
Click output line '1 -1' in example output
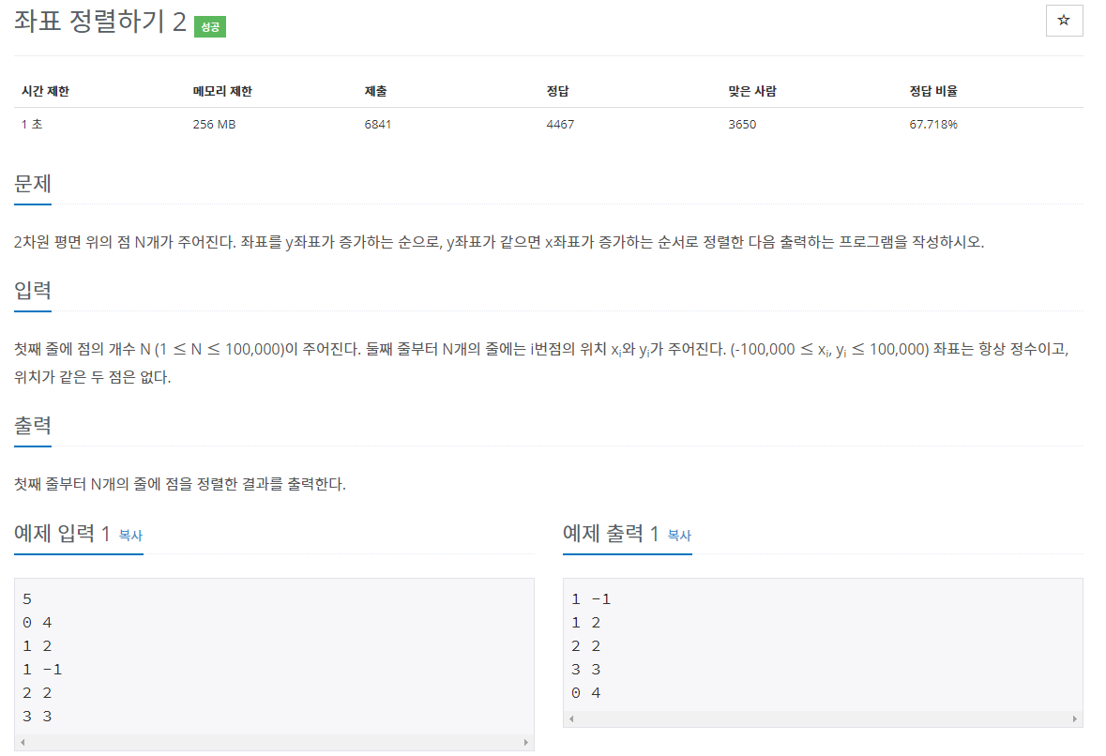pyautogui.click(x=590, y=599)
